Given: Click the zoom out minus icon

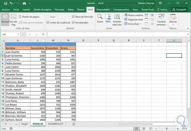Looking at the screenshot, I should tap(156, 129).
